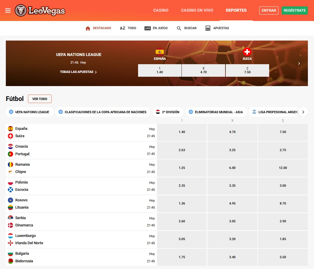314x269 pixels.
Task: Click Ver Todo next to Fútbol
Action: point(40,99)
